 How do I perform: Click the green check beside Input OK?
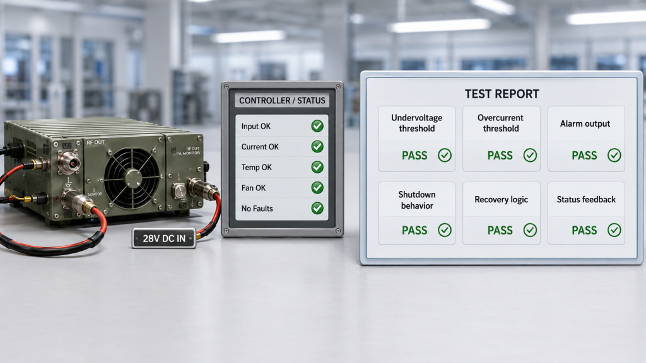coord(317,126)
